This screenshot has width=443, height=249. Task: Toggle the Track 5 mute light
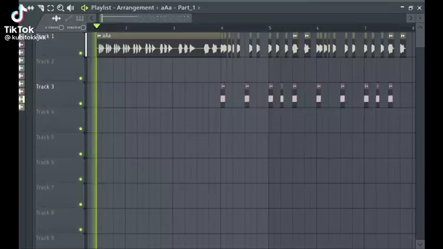[81, 154]
